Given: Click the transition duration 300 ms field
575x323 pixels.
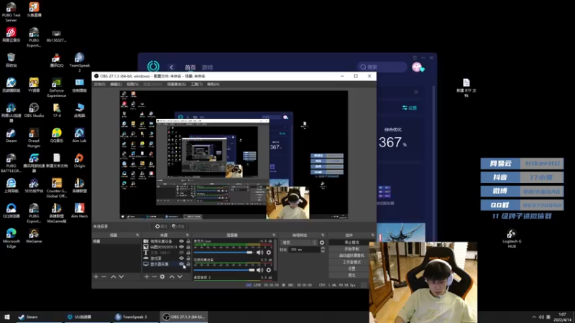Looking at the screenshot, I should click(304, 249).
